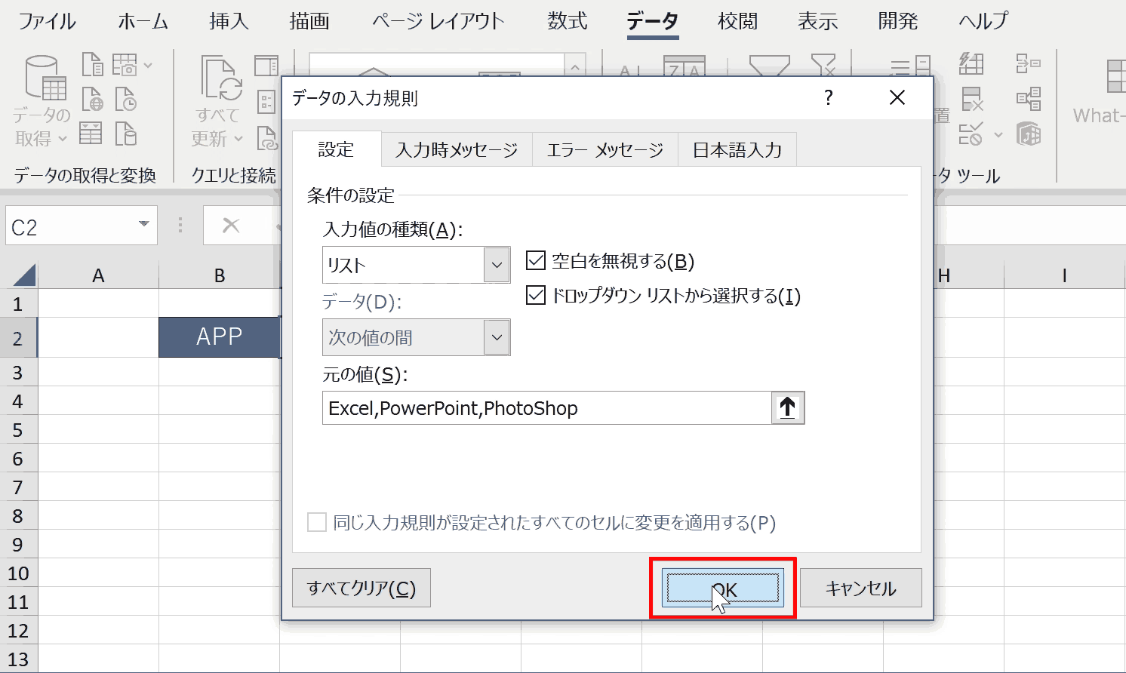Screen dimensions: 1126x673
Task: Open the データの取得 dropdown button
Action: click(x=43, y=102)
